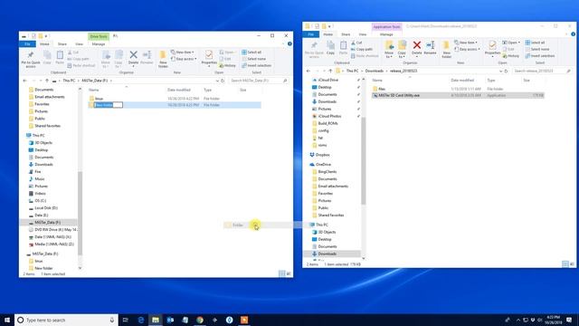The image size is (579, 326).
Task: Click New folder in the release_20180523 window
Action: click(x=446, y=49)
